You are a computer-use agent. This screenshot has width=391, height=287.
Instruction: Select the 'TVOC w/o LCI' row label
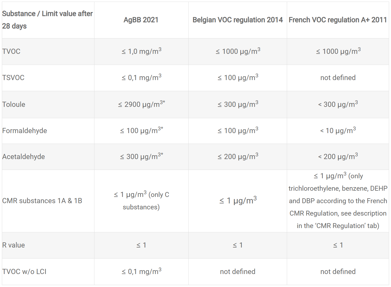pyautogui.click(x=24, y=272)
